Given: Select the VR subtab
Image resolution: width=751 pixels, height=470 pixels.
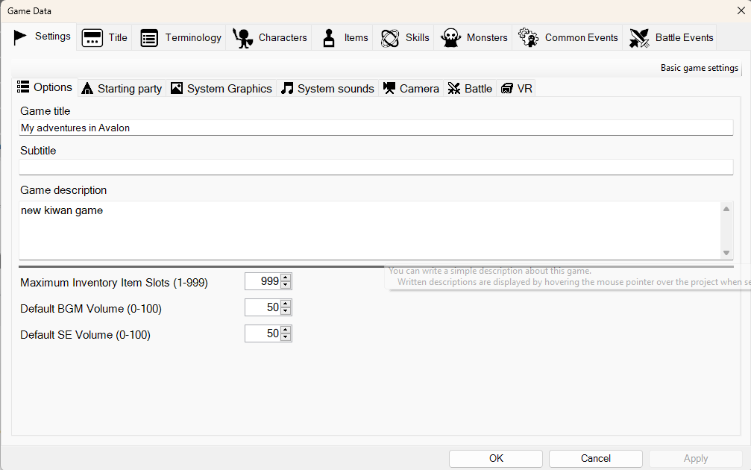Looking at the screenshot, I should coord(517,89).
